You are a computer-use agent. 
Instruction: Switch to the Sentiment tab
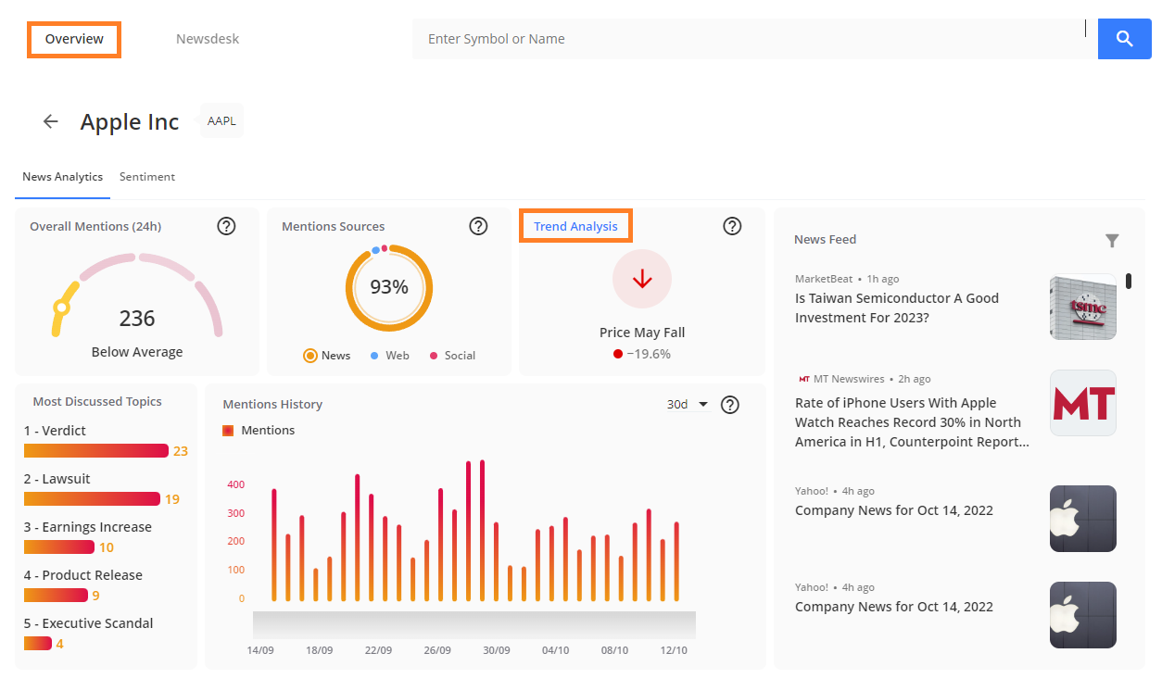(147, 177)
